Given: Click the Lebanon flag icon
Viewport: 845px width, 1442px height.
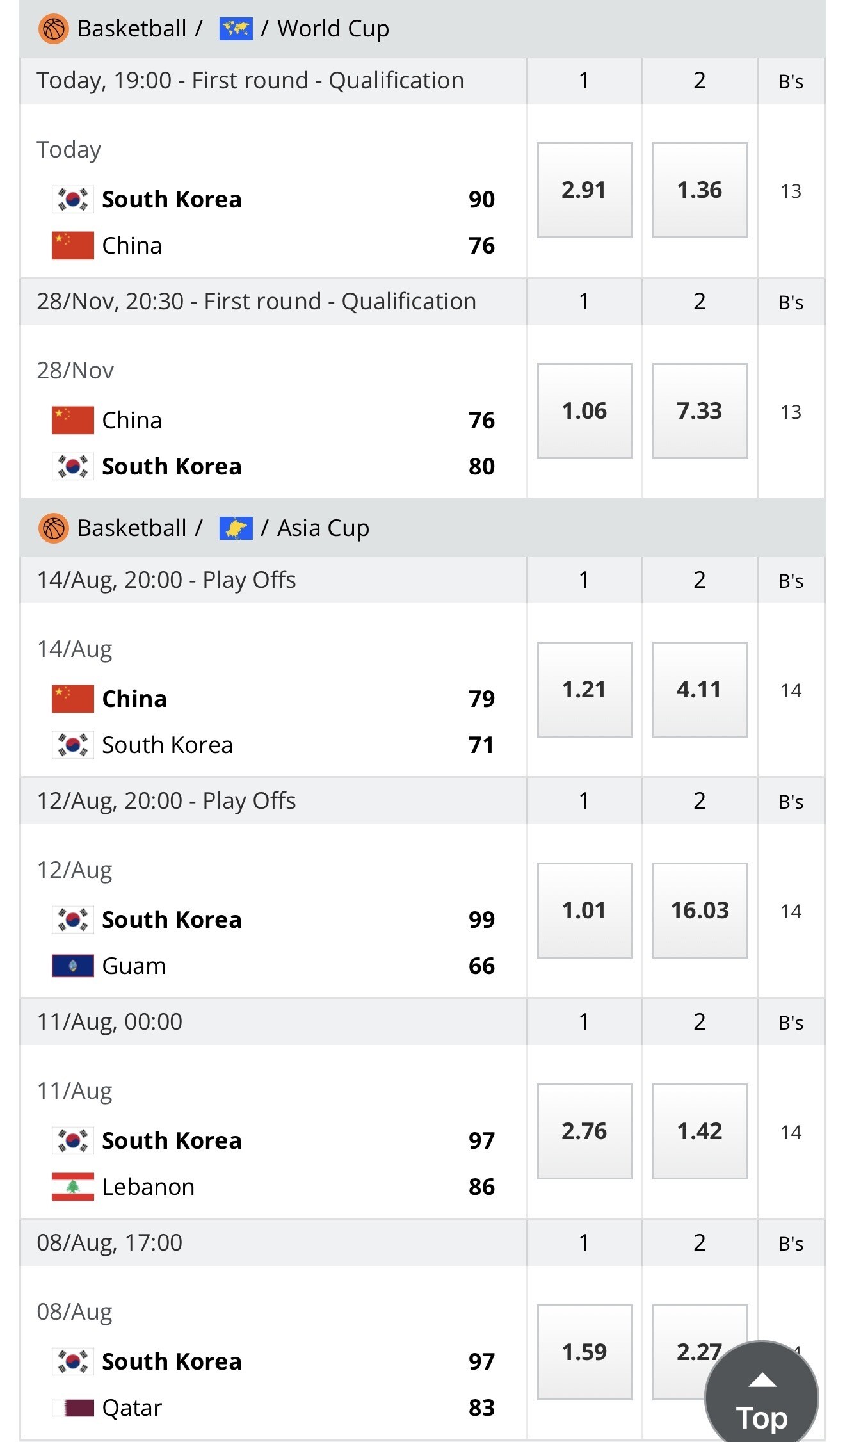Looking at the screenshot, I should pos(72,1187).
